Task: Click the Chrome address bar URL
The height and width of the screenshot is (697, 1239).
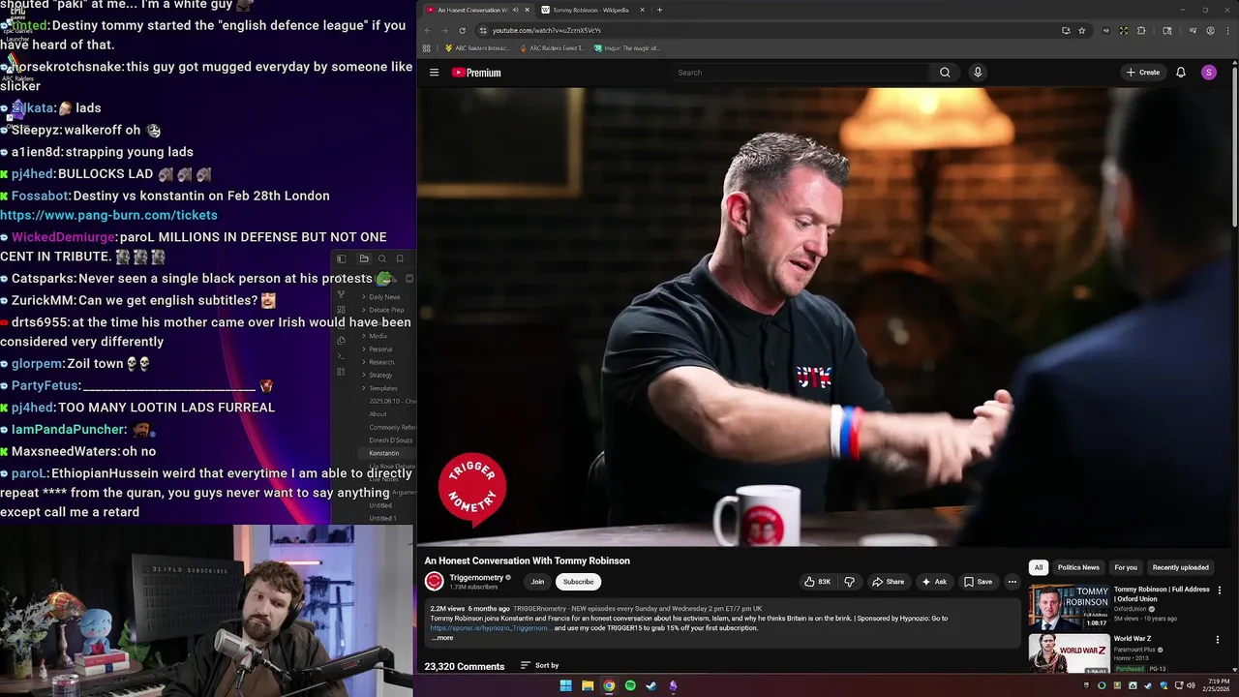Action: click(x=547, y=30)
